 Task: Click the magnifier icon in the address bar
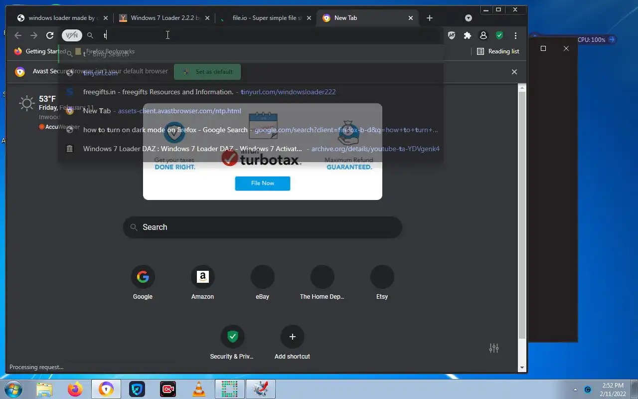pyautogui.click(x=90, y=35)
